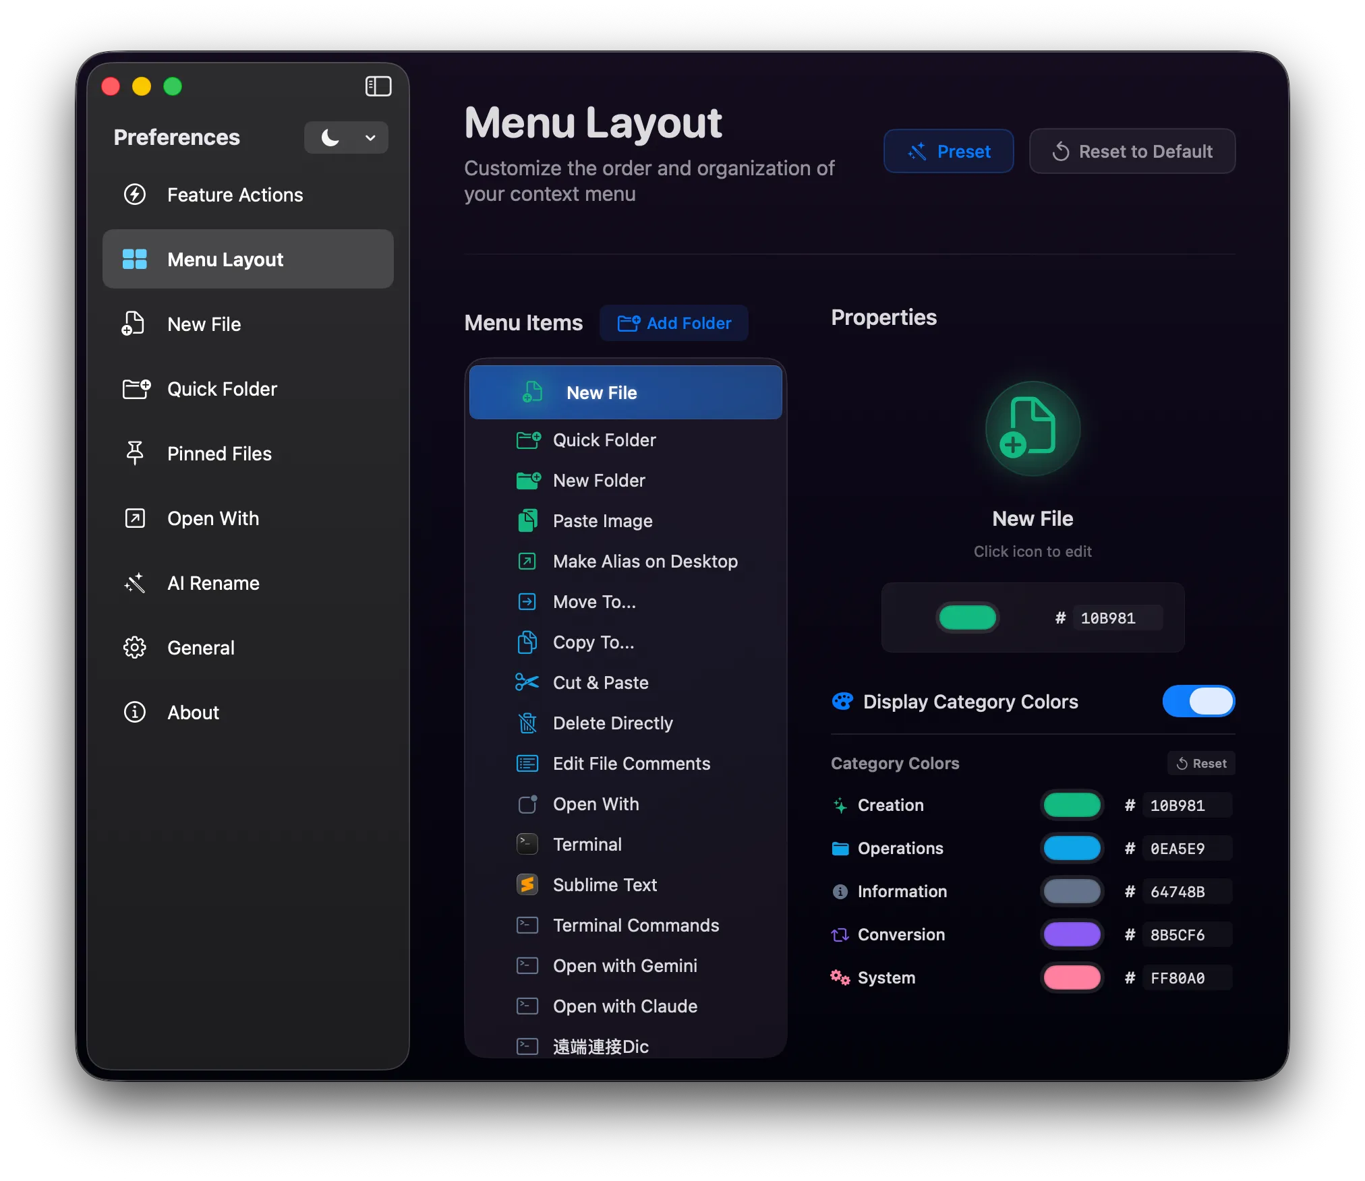Click the Open with Claude icon
This screenshot has width=1365, height=1181.
(527, 1006)
